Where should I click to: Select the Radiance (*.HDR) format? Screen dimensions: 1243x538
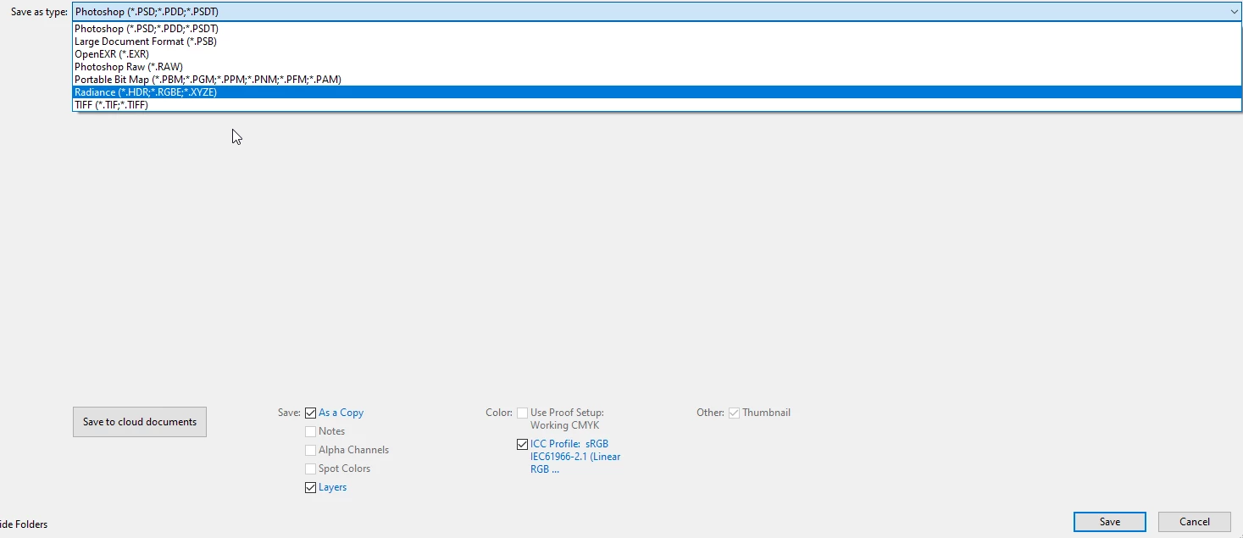pos(657,92)
